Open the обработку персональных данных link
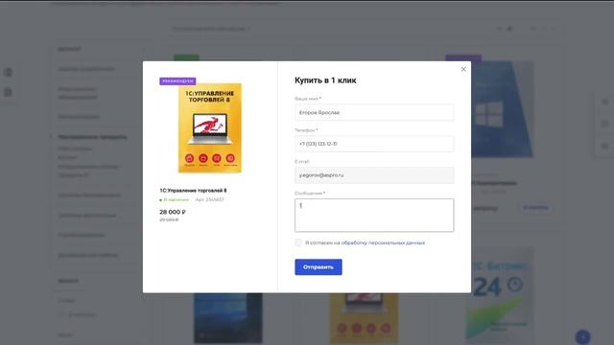Image resolution: width=614 pixels, height=345 pixels. (x=383, y=242)
